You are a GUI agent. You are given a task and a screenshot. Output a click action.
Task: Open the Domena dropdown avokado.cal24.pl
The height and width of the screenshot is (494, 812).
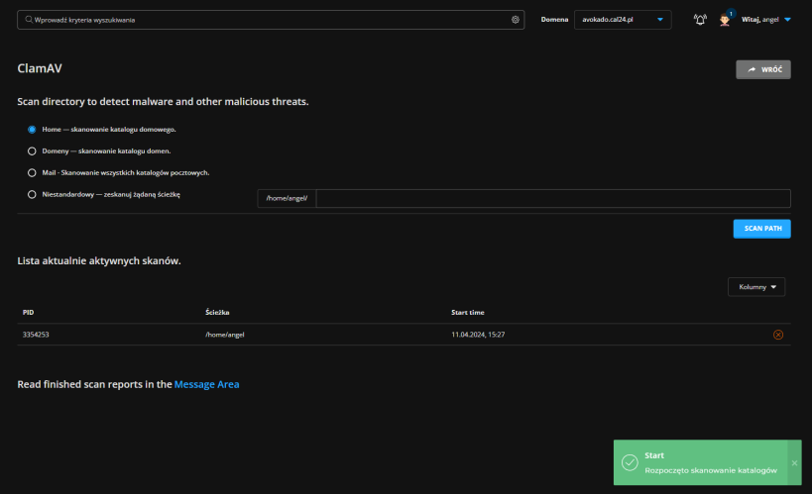coord(623,20)
